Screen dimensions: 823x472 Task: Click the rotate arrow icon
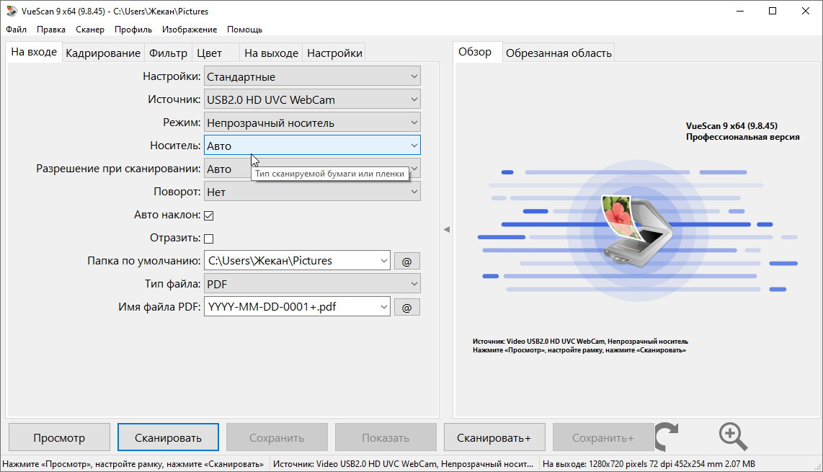click(667, 436)
